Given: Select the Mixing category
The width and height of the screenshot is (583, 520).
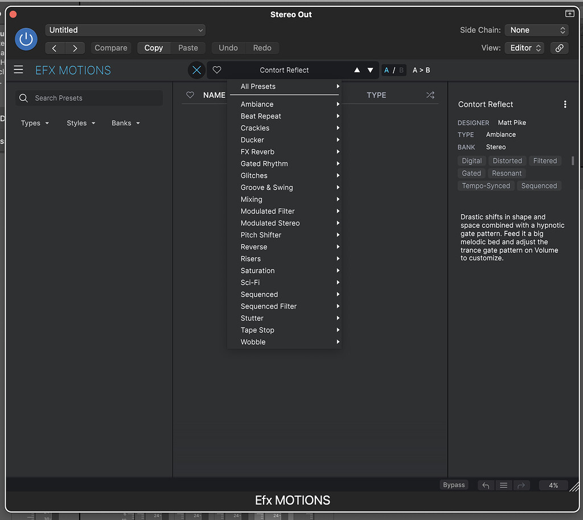Looking at the screenshot, I should (285, 199).
